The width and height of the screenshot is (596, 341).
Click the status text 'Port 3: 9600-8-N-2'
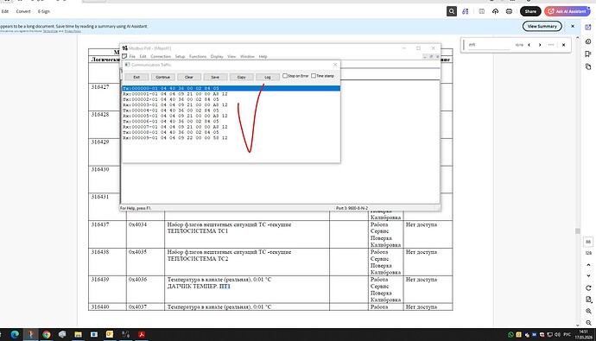click(352, 208)
